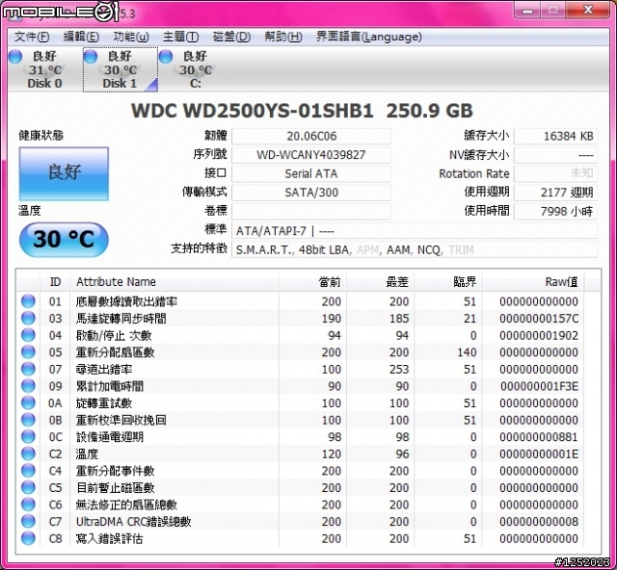Click the Raw值 column header
Viewport: 617px width, 570px height.
(533, 281)
